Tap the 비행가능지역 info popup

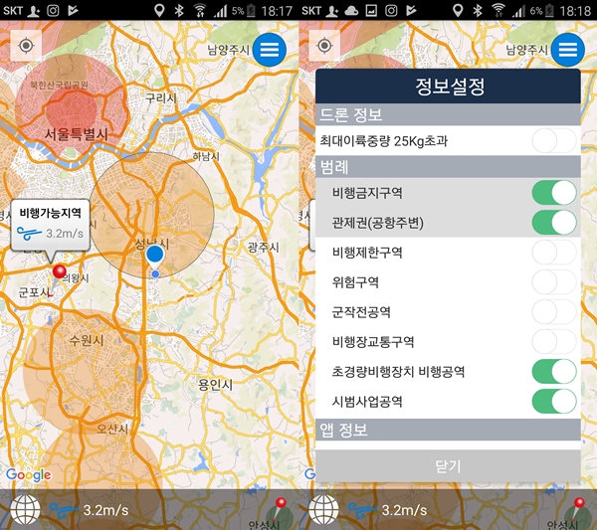point(51,225)
